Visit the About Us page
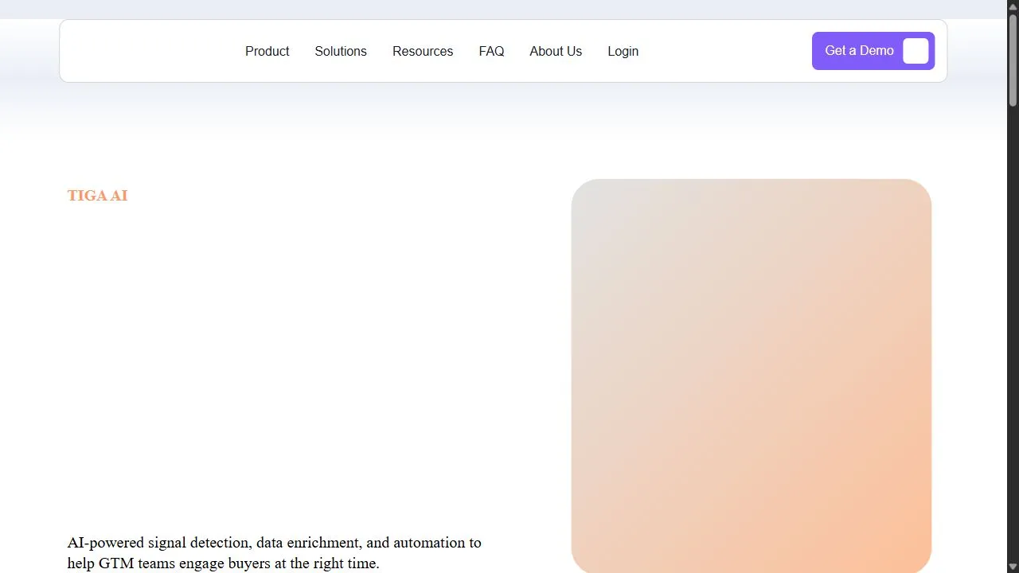 coord(556,51)
